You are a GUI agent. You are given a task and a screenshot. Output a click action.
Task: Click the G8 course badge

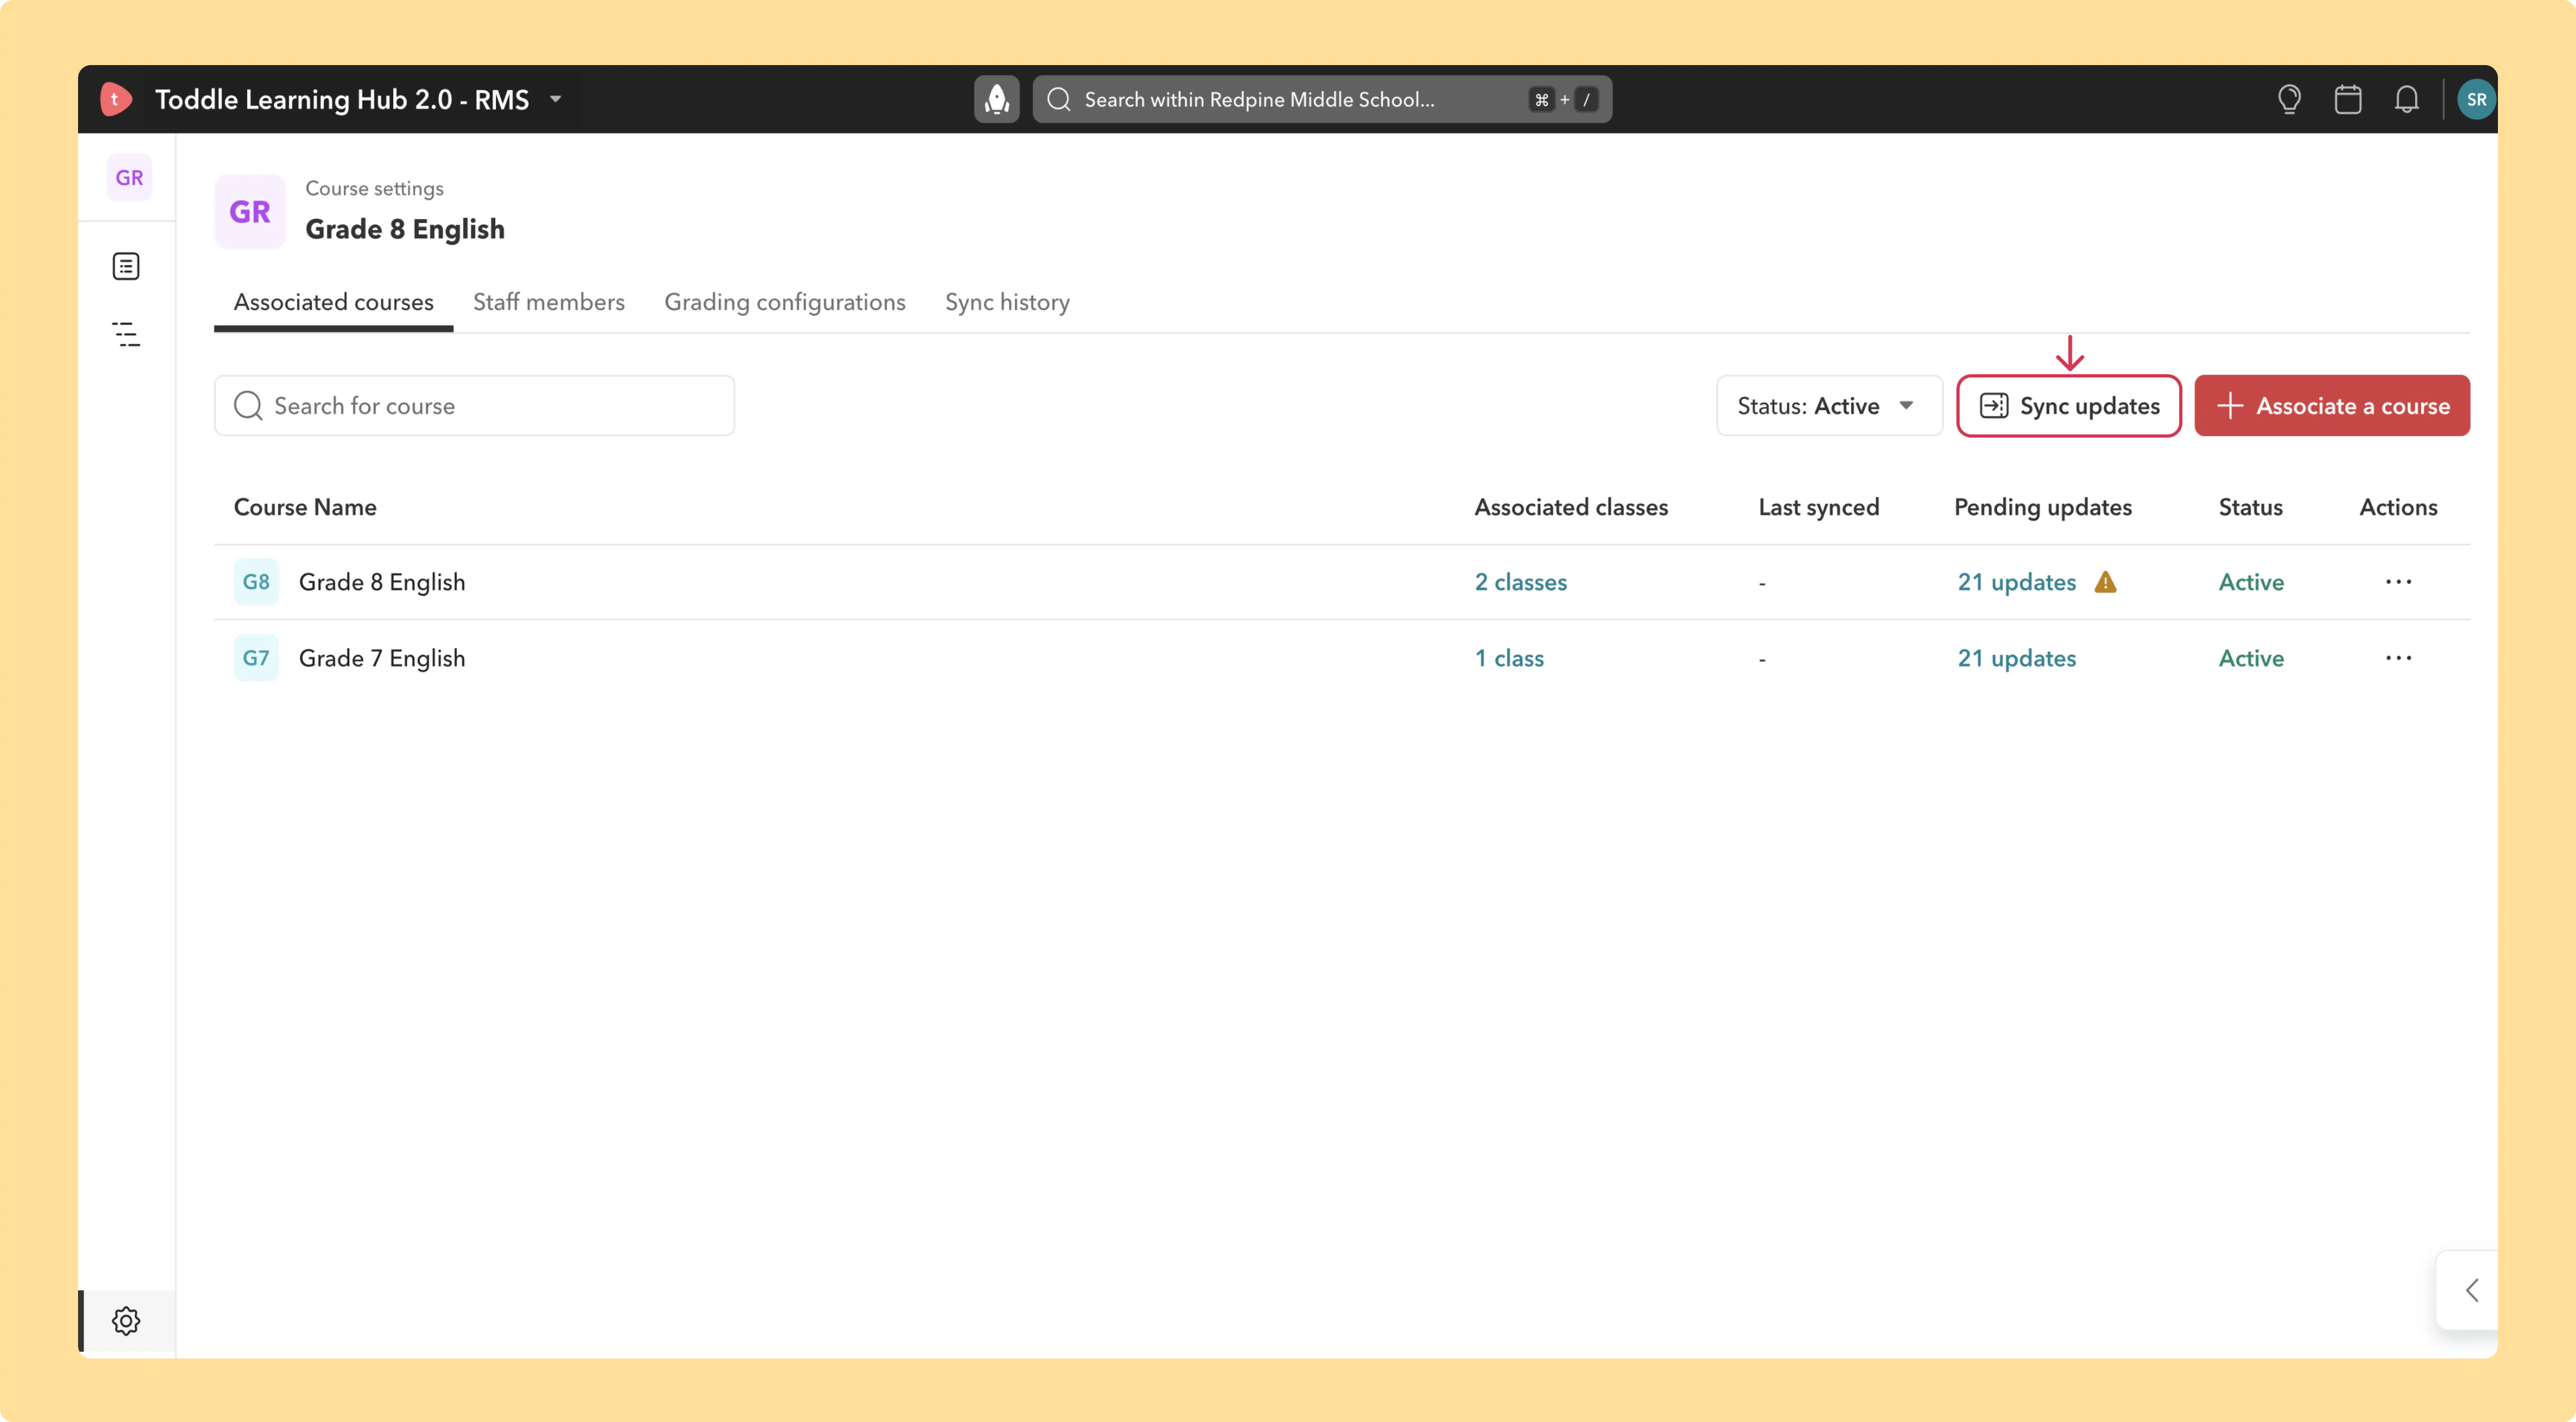pyautogui.click(x=256, y=581)
